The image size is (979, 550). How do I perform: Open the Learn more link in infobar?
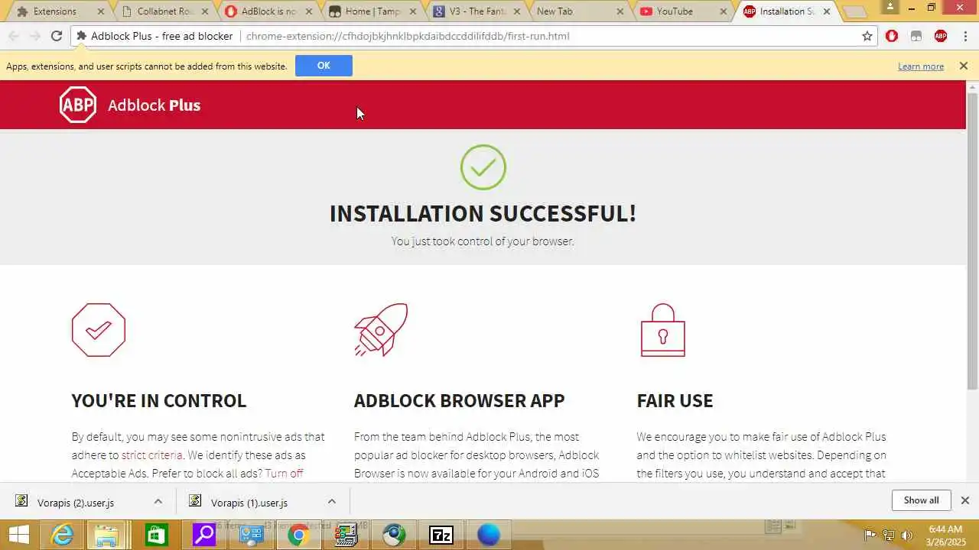click(921, 66)
